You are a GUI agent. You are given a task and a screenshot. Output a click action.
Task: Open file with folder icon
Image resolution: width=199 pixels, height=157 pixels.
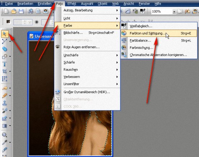[14, 11]
